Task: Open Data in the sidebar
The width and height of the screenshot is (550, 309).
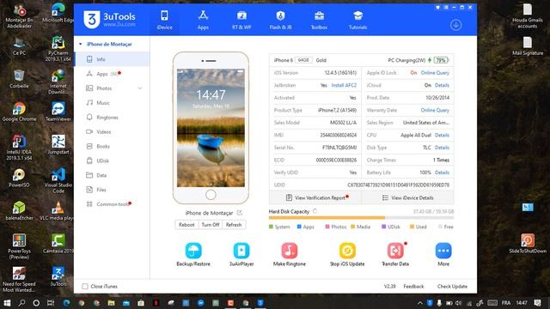Action: [101, 175]
